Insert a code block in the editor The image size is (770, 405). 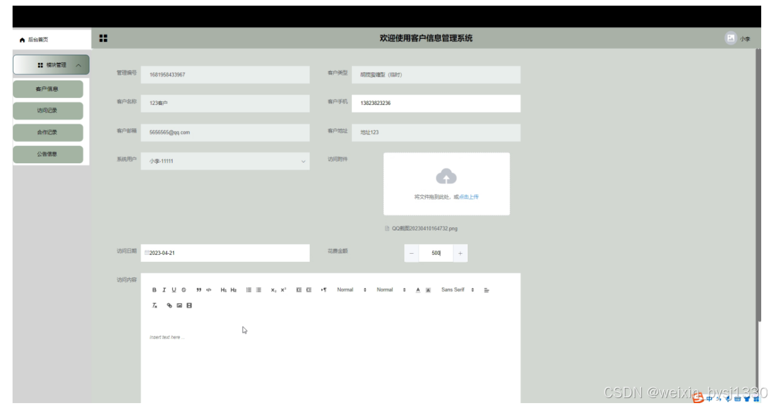209,290
